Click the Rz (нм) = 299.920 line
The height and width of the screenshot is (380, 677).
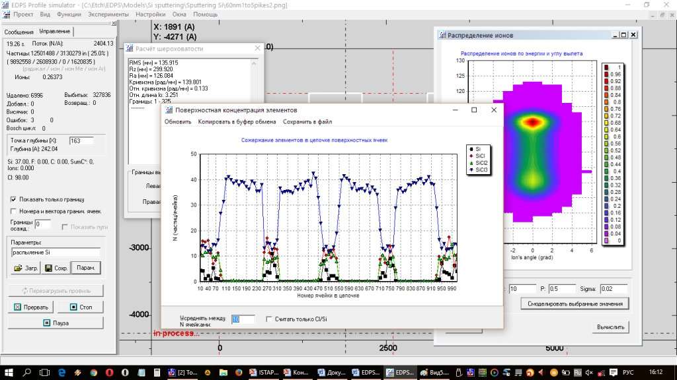pyautogui.click(x=151, y=69)
